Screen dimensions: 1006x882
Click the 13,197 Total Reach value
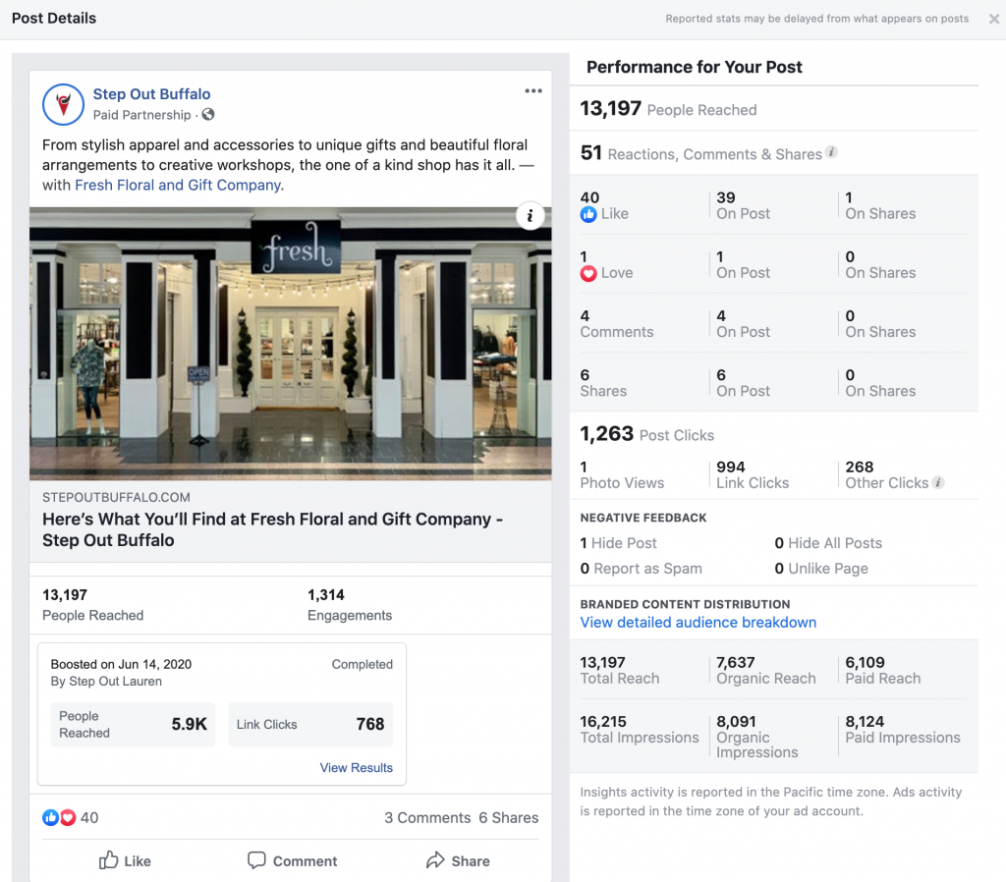620,670
